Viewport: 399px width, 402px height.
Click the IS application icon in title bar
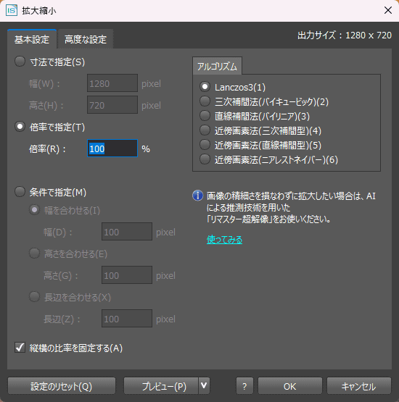pos(12,10)
